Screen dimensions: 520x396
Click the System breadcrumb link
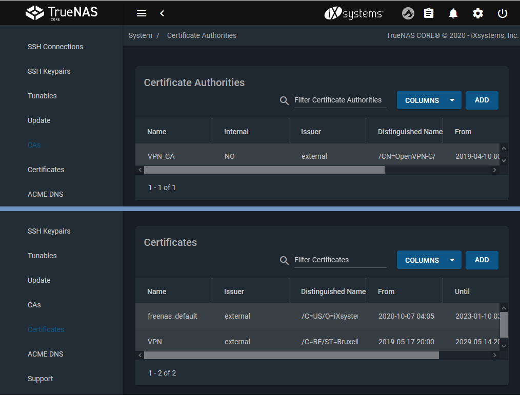141,36
